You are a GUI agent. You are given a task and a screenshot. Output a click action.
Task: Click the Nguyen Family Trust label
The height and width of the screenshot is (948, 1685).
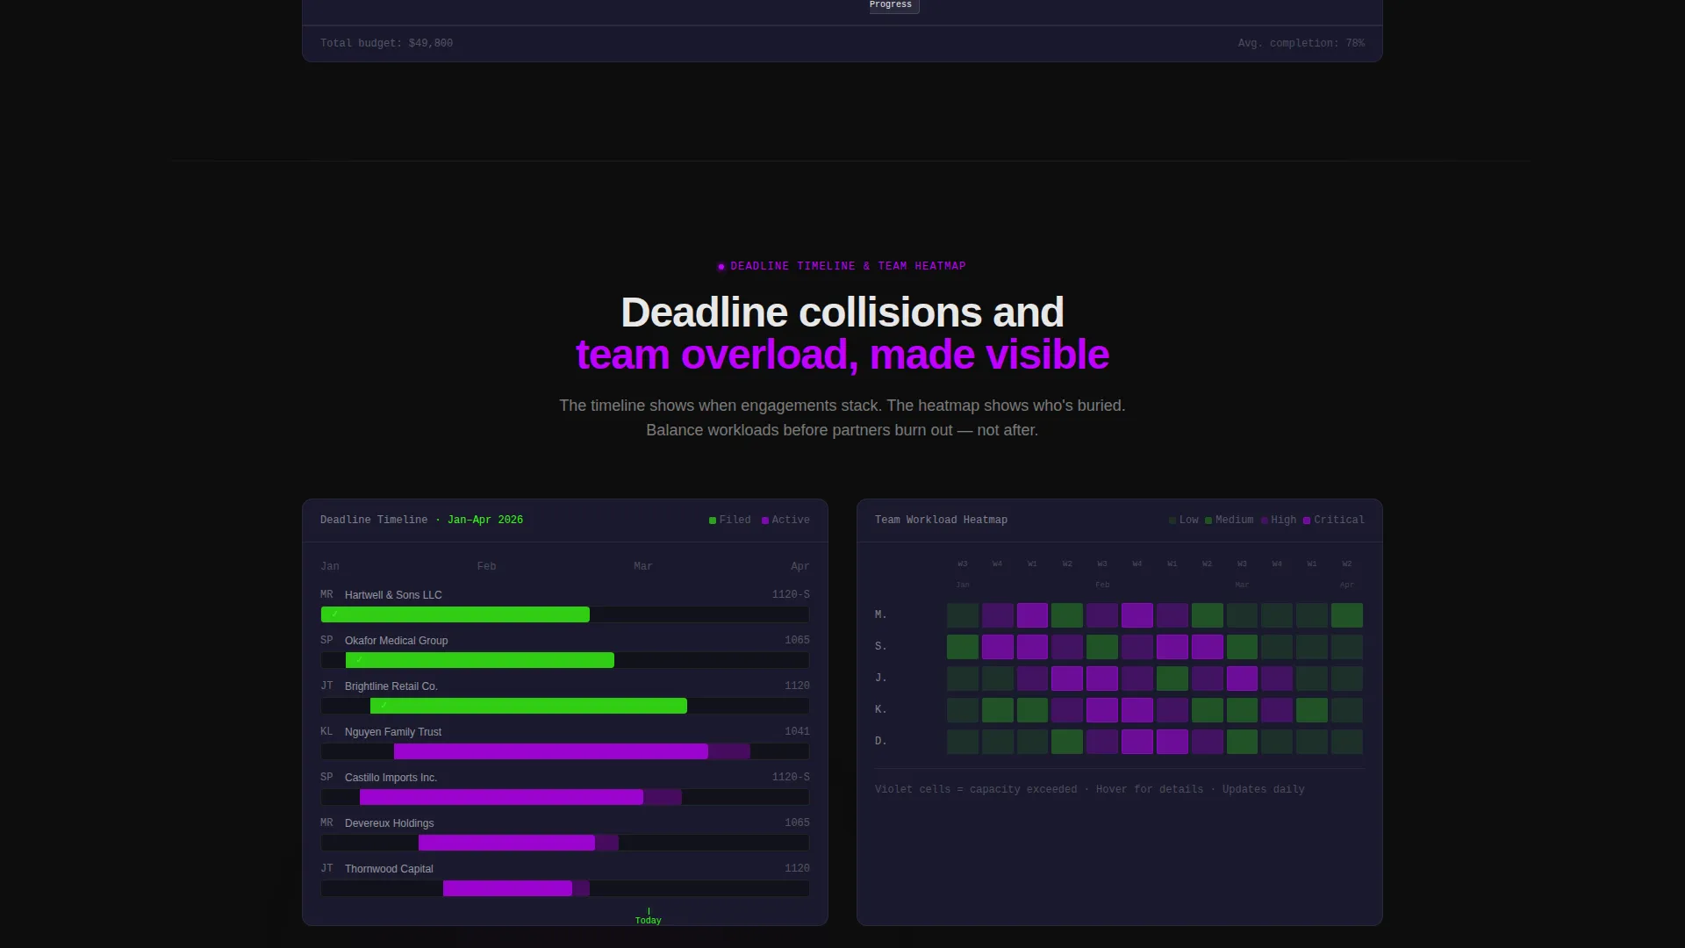[x=392, y=732]
